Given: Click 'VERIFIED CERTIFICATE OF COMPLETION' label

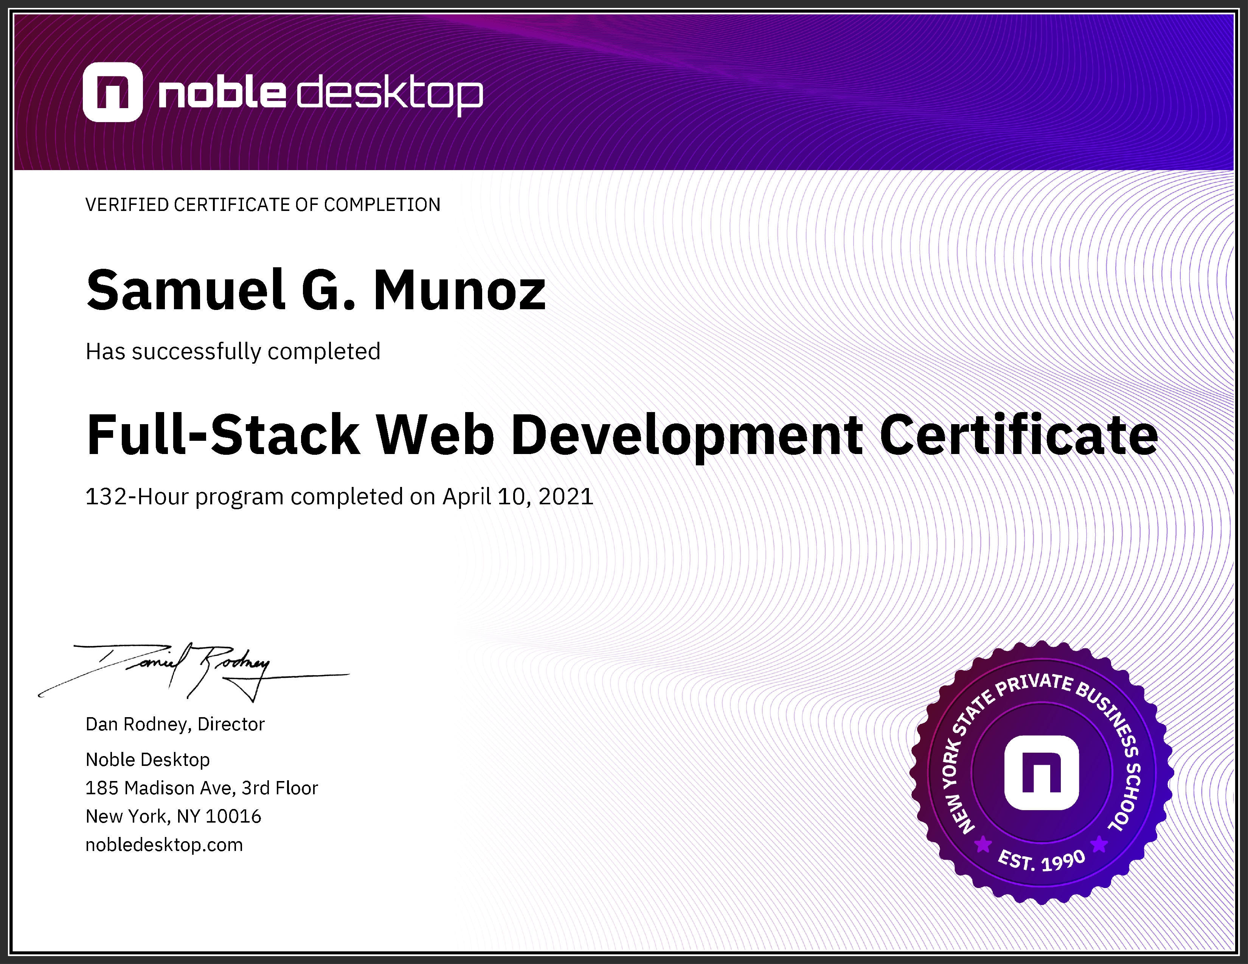Looking at the screenshot, I should pos(263,205).
